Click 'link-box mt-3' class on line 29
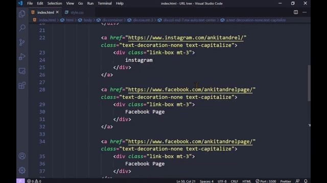The width and height of the screenshot is (327, 183). [169, 105]
